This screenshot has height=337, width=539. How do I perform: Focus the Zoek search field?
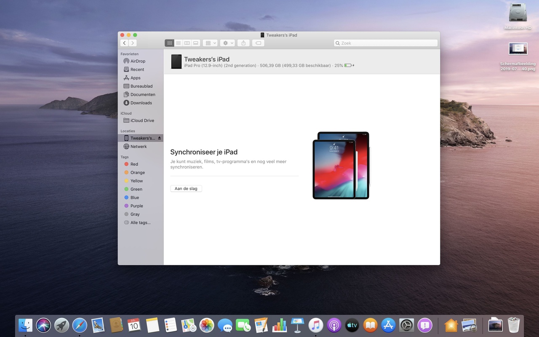coord(386,43)
